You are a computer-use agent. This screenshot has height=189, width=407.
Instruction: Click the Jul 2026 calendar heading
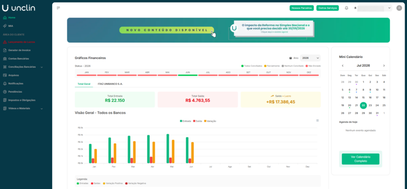point(363,66)
